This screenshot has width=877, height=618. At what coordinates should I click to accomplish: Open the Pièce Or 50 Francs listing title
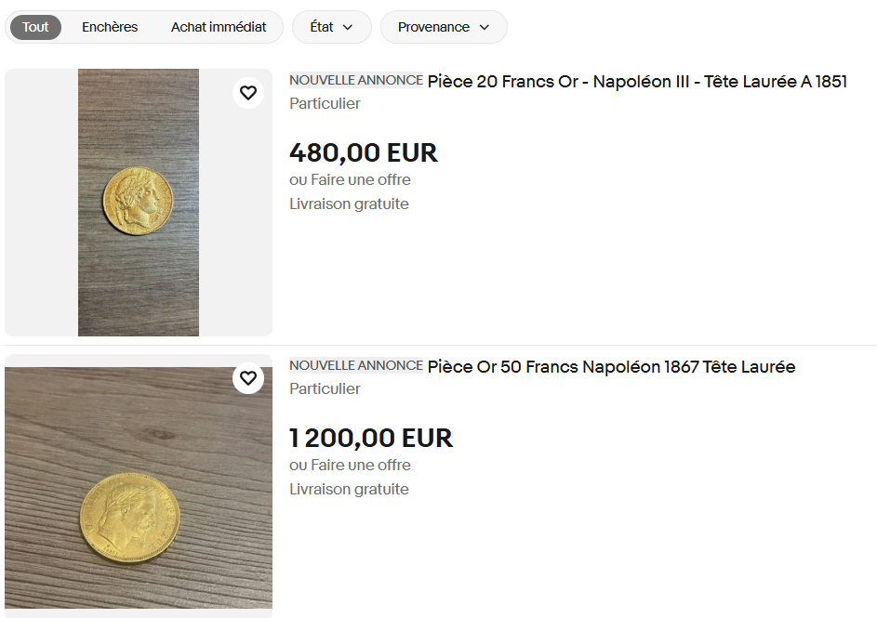[x=611, y=367]
